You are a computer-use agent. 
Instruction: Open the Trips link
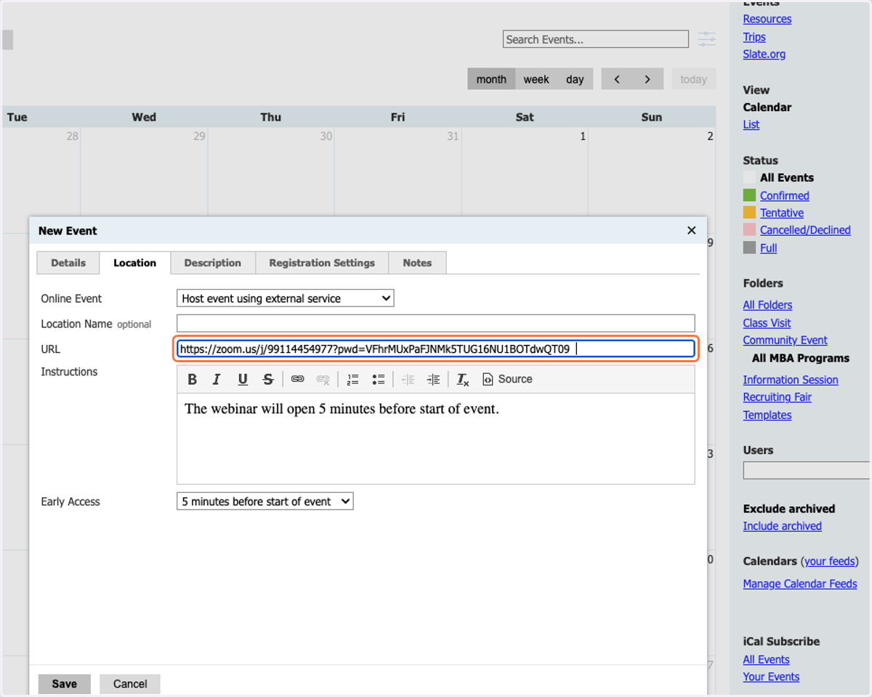(754, 36)
